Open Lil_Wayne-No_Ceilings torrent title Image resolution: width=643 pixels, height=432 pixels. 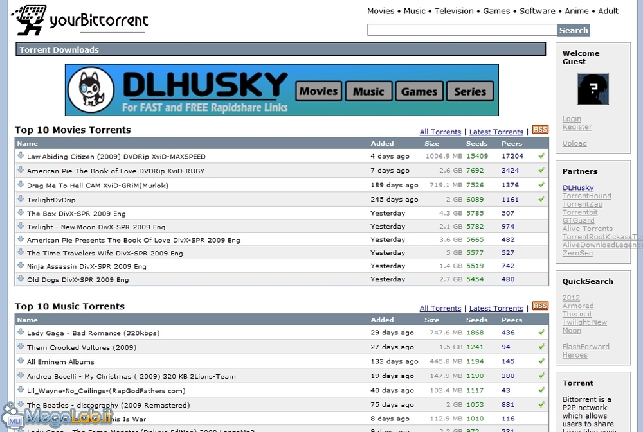click(x=106, y=391)
